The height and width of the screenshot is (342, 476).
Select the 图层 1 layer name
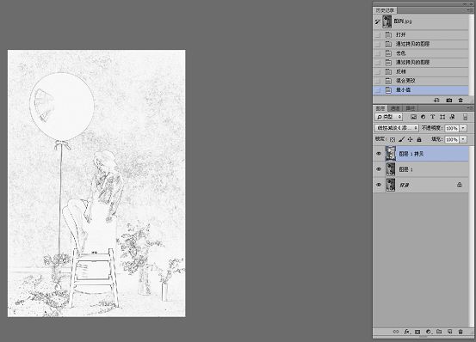coord(405,169)
